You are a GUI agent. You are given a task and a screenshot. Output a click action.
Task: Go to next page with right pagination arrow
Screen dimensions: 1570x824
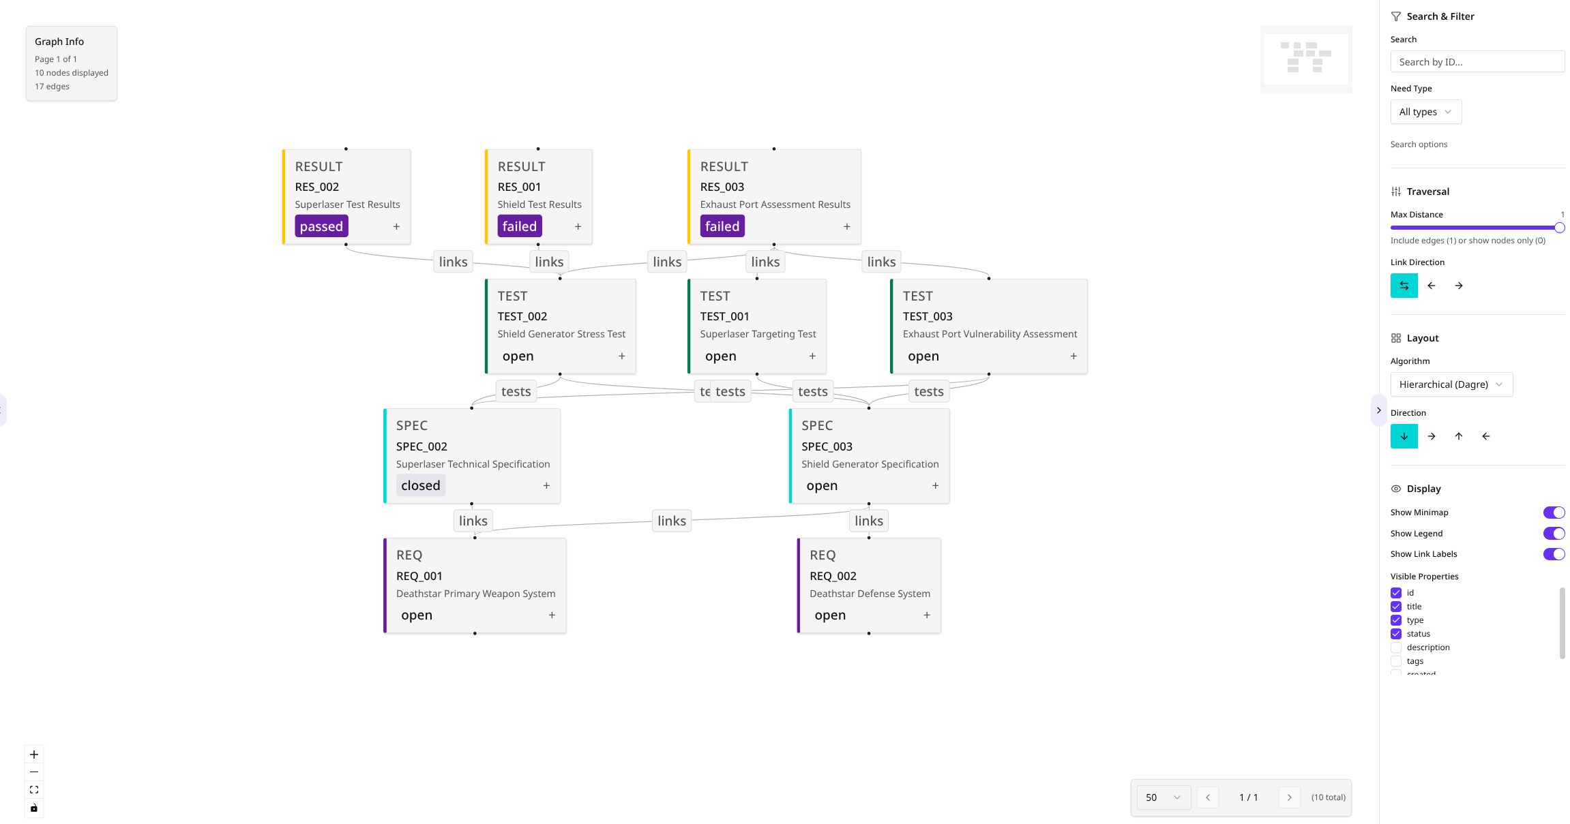tap(1289, 797)
